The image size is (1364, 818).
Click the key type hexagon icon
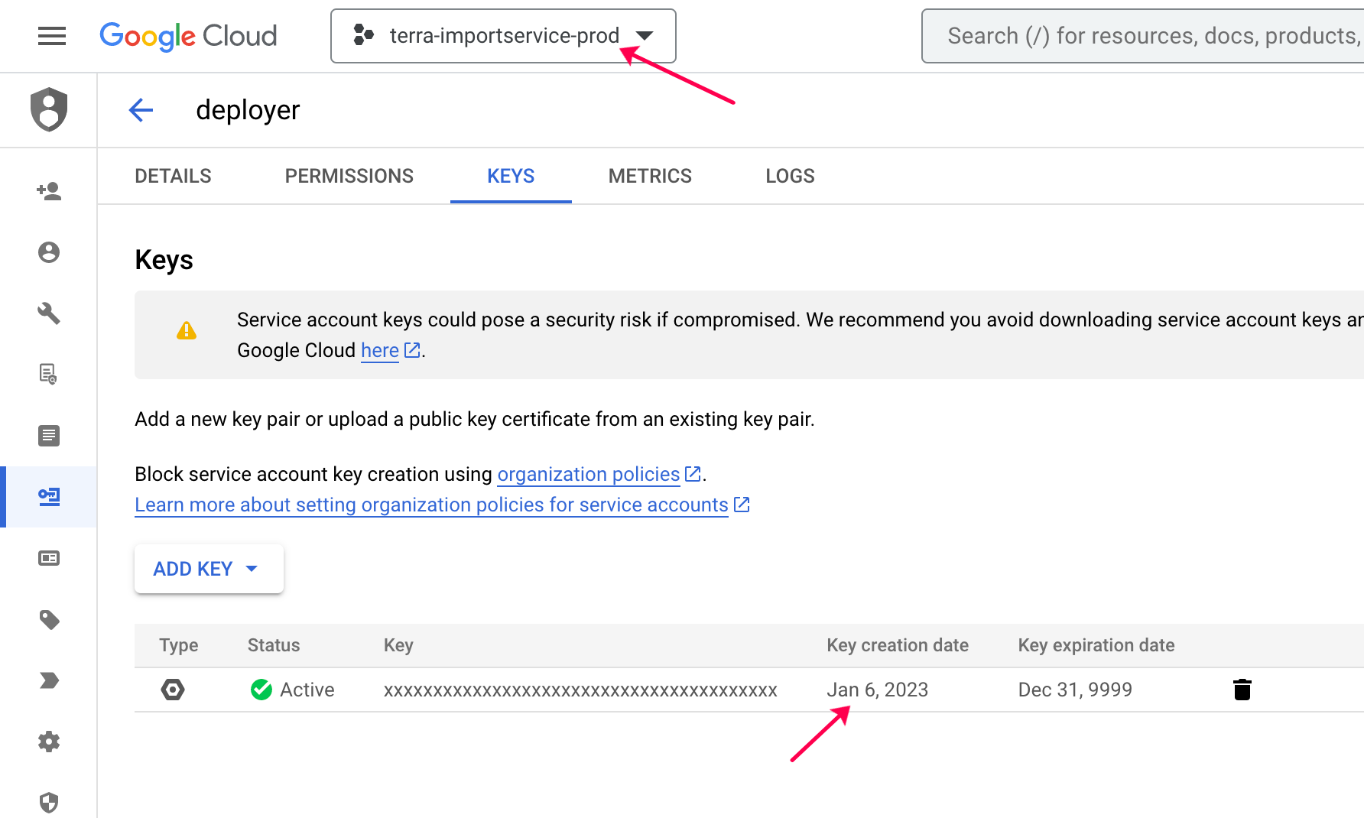[x=173, y=690]
